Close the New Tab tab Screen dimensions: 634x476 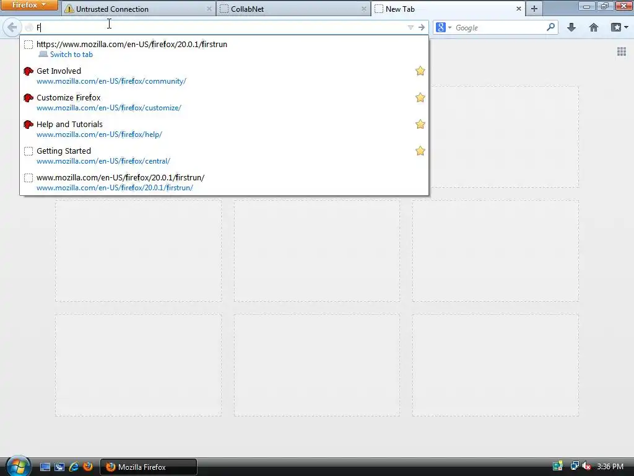pyautogui.click(x=519, y=9)
